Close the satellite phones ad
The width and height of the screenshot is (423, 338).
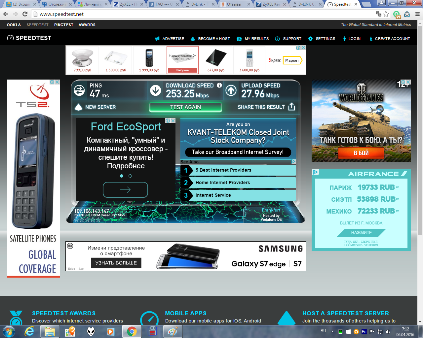click(x=57, y=82)
